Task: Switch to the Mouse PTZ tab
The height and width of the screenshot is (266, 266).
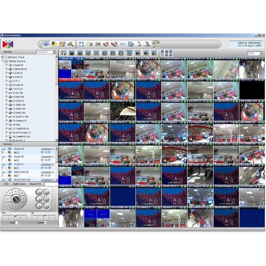Action: (x=35, y=183)
